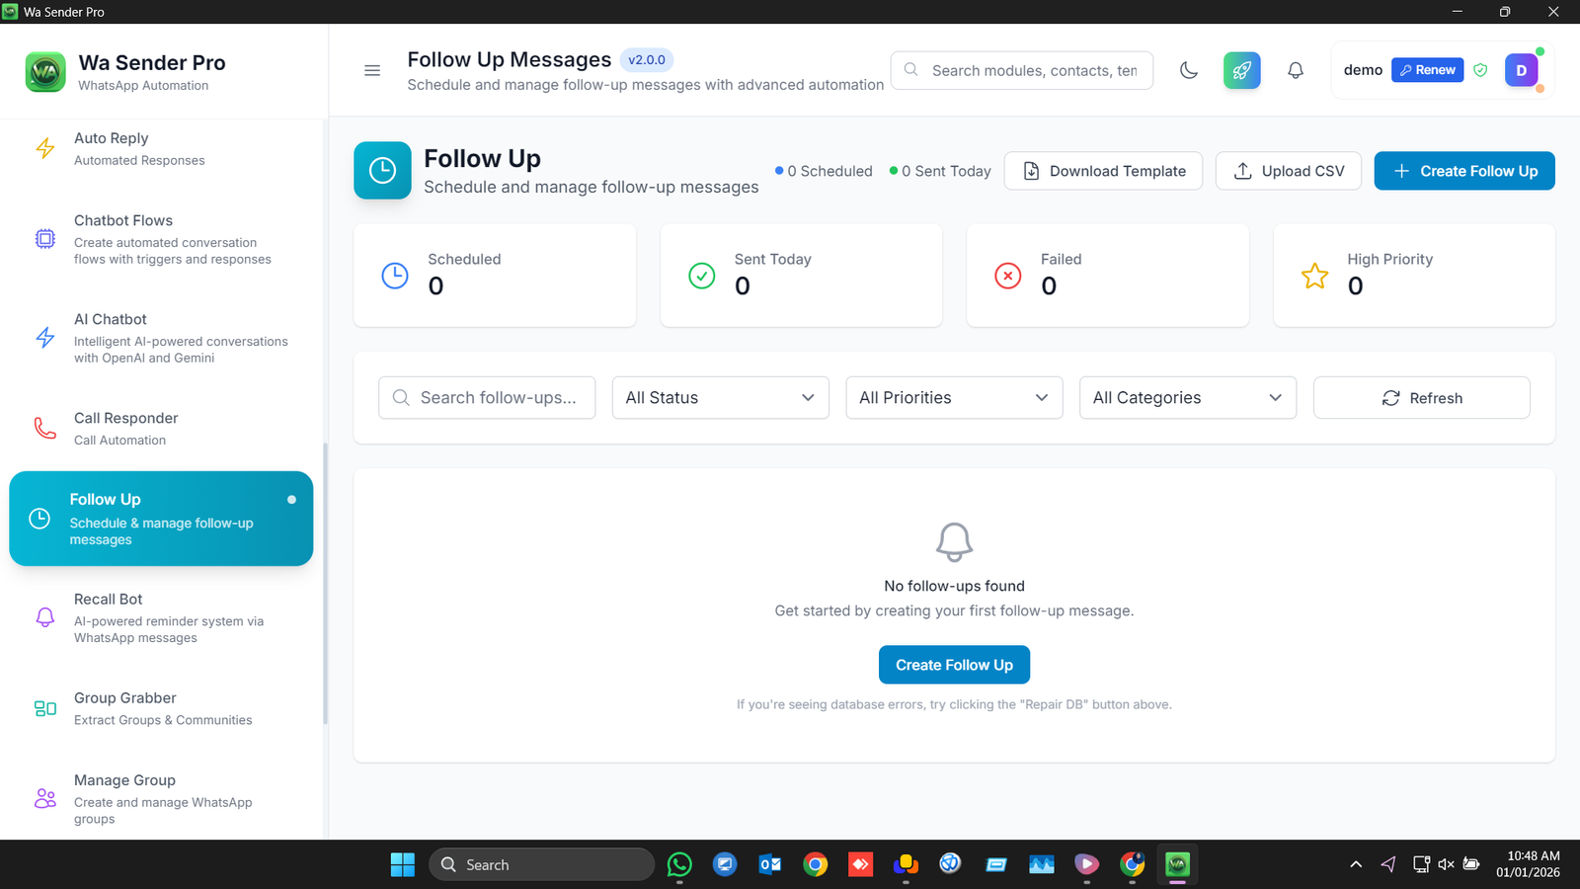The height and width of the screenshot is (889, 1580).
Task: Click the Upload CSV button
Action: click(1288, 171)
